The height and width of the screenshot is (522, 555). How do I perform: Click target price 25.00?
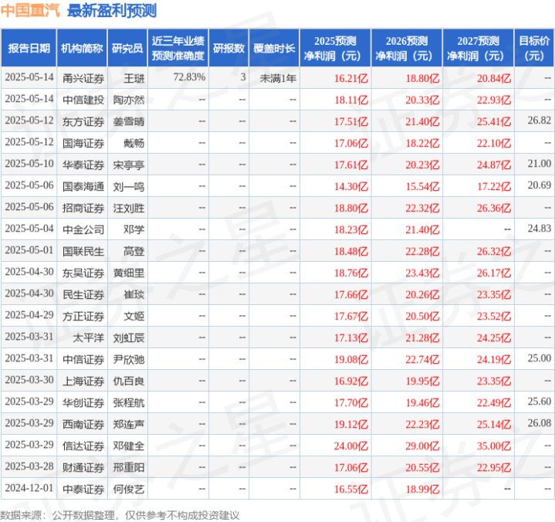[539, 358]
